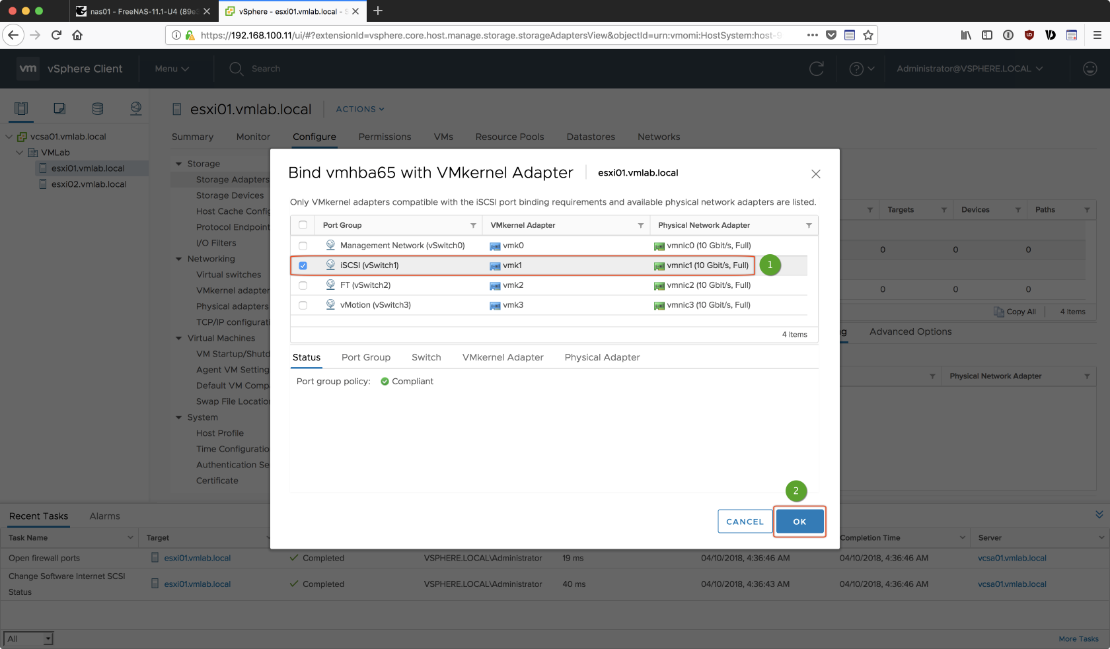
Task: Open the VMs and Templates inventory icon
Action: pos(59,109)
